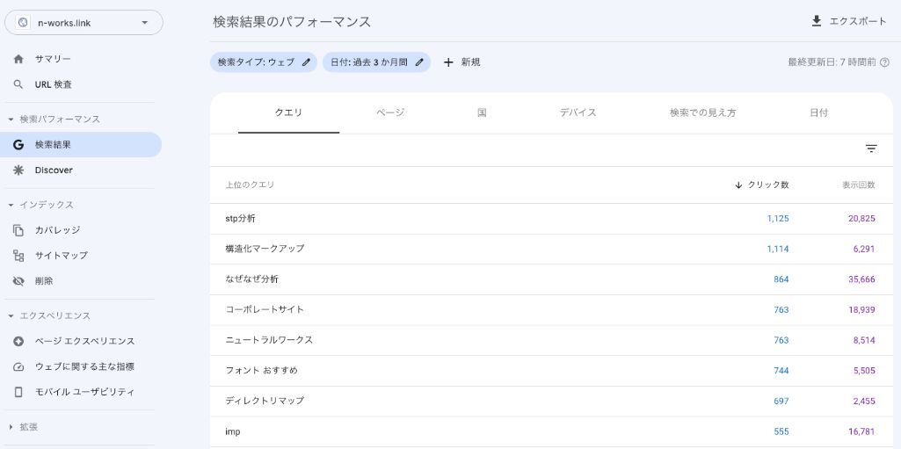Select the 構造化マークアップ query row
The width and height of the screenshot is (901, 449).
coord(552,249)
